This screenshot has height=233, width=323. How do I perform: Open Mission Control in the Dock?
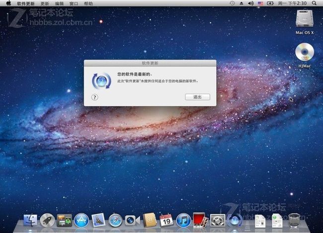[65, 221]
